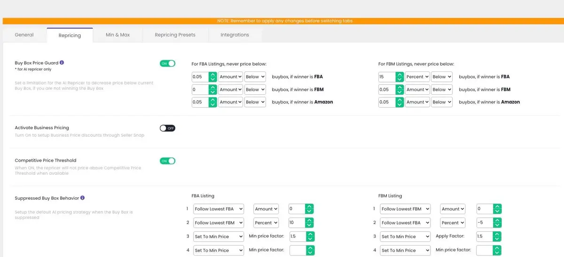Viewport: 564px width, 257px height.
Task: Disable the Competitive Price Threshold switch
Action: click(167, 161)
